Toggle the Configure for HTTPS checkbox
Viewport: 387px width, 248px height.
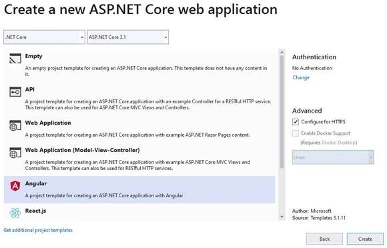[295, 122]
